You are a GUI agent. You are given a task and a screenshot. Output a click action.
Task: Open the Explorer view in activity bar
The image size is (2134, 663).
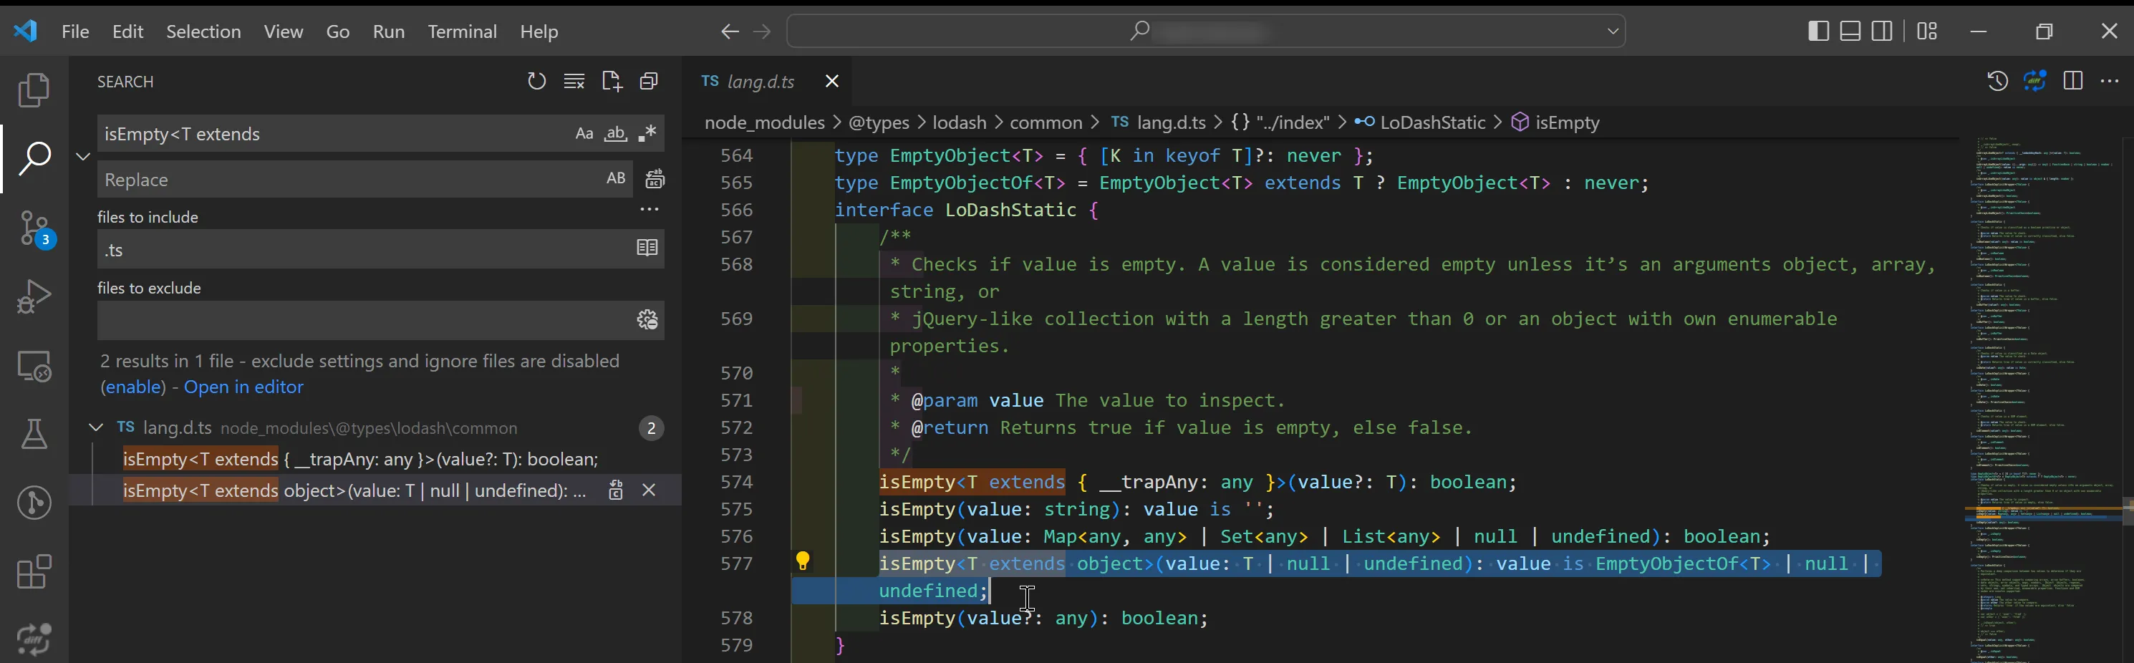[x=34, y=89]
